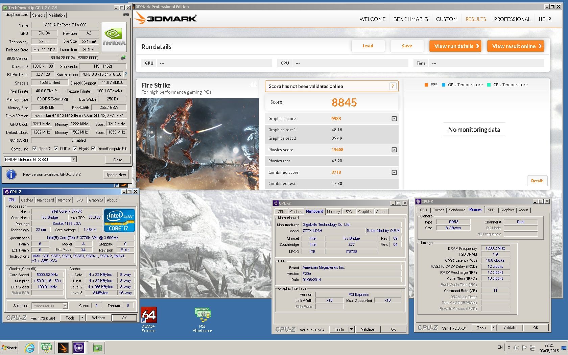Click Update Now in GPU-Z
This screenshot has height=355, width=568.
click(x=116, y=175)
